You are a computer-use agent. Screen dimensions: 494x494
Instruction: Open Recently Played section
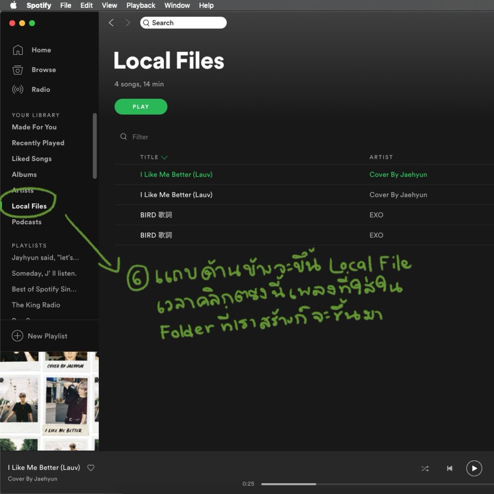[x=38, y=143]
